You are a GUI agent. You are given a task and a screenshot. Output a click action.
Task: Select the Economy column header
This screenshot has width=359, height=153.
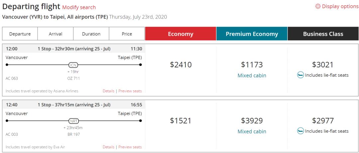point(180,34)
